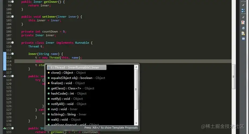249x134 pixels.
Task: Collapse the setInner method at line 102
Action: point(13,17)
